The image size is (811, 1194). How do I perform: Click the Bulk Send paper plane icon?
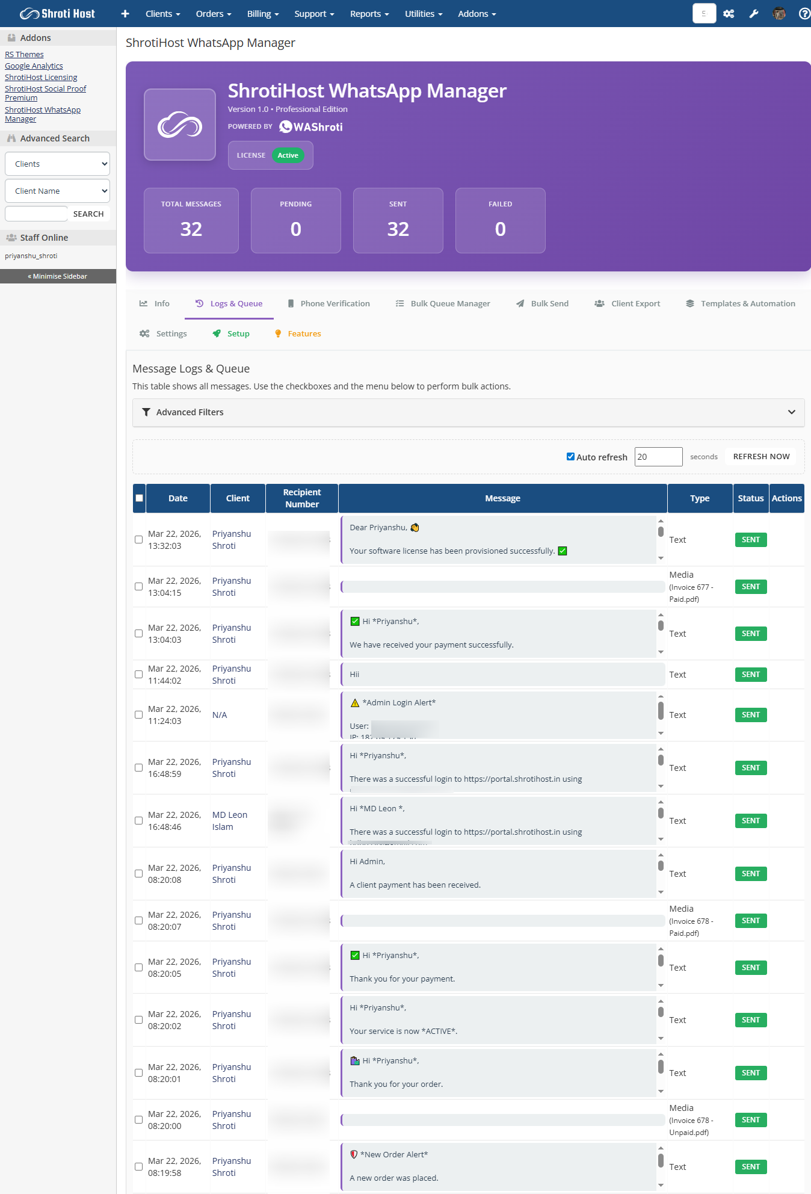pyautogui.click(x=520, y=303)
